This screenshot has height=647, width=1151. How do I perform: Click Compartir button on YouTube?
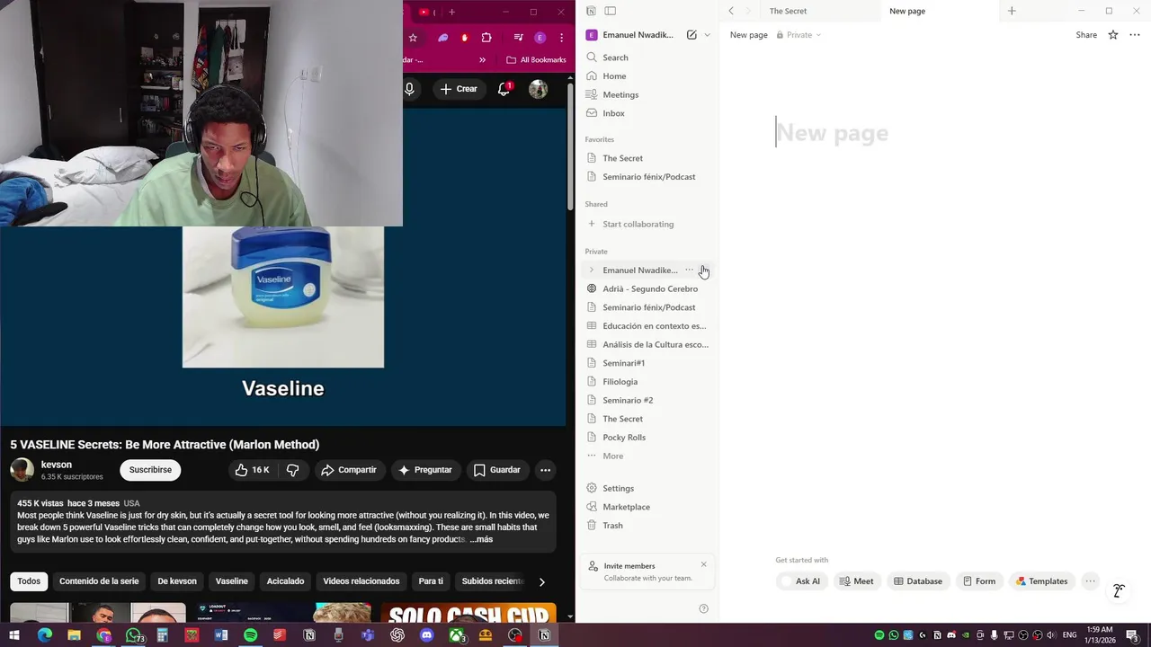pos(348,470)
